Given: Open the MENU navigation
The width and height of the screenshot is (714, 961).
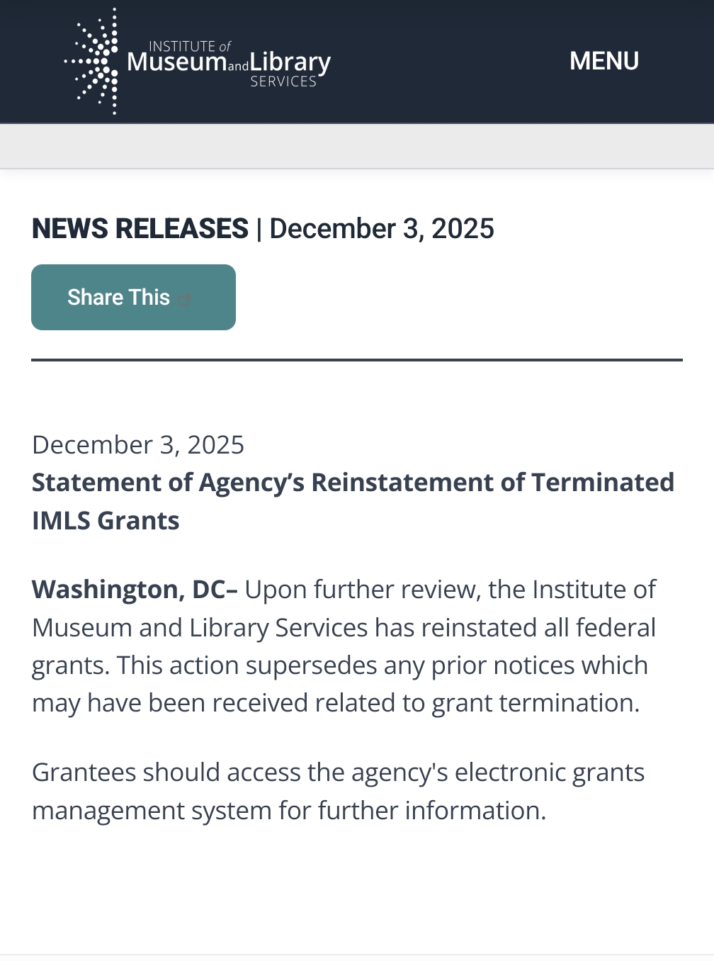Looking at the screenshot, I should pos(603,61).
